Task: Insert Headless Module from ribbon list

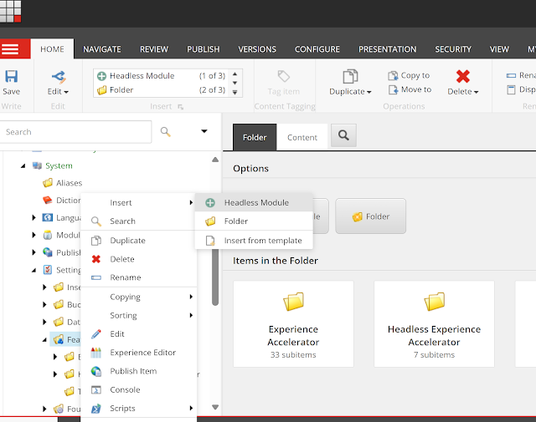Action: [x=161, y=76]
